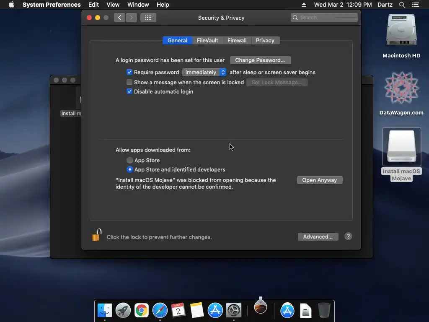
Task: Toggle Require password checkbox
Action: click(129, 72)
